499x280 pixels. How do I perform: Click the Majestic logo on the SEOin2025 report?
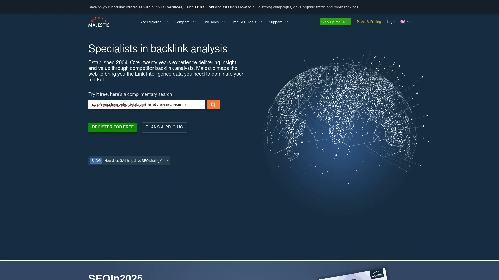[377, 274]
